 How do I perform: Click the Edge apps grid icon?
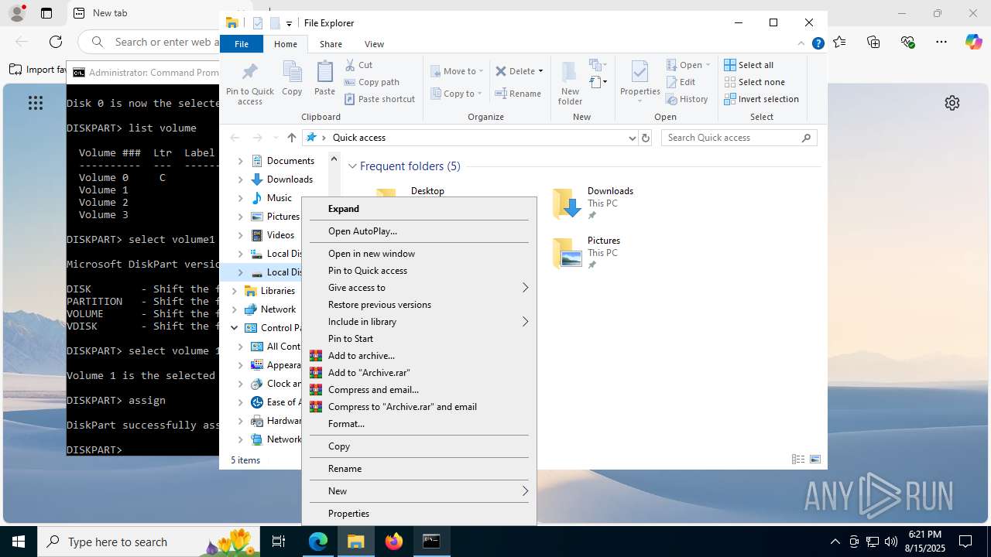pyautogui.click(x=35, y=103)
